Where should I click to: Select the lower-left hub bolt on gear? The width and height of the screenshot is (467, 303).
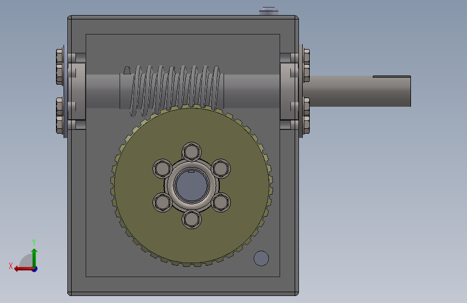162,202
